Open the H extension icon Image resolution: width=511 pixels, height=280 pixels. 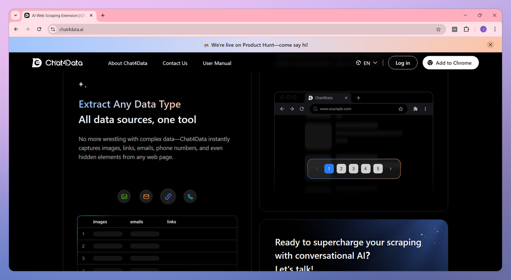(x=454, y=29)
